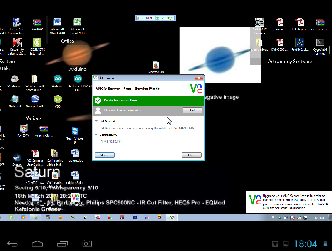Screen dimensions: 332x251
Task: Open the tublug.doc Word document
Action: point(75,156)
